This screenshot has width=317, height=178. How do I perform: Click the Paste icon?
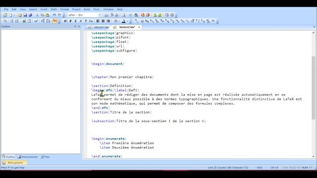48,15
